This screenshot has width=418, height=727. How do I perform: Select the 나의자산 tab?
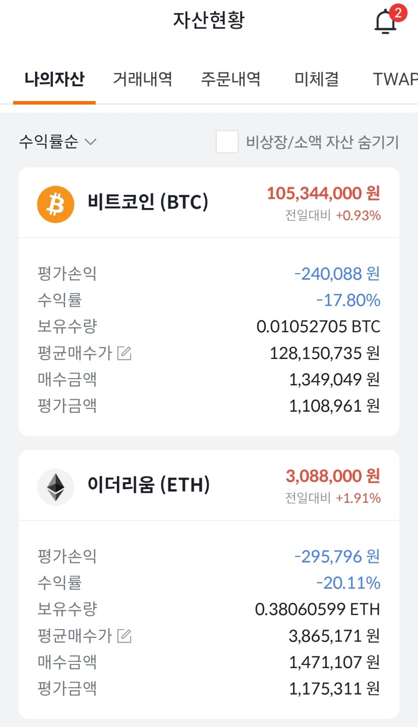(x=54, y=79)
